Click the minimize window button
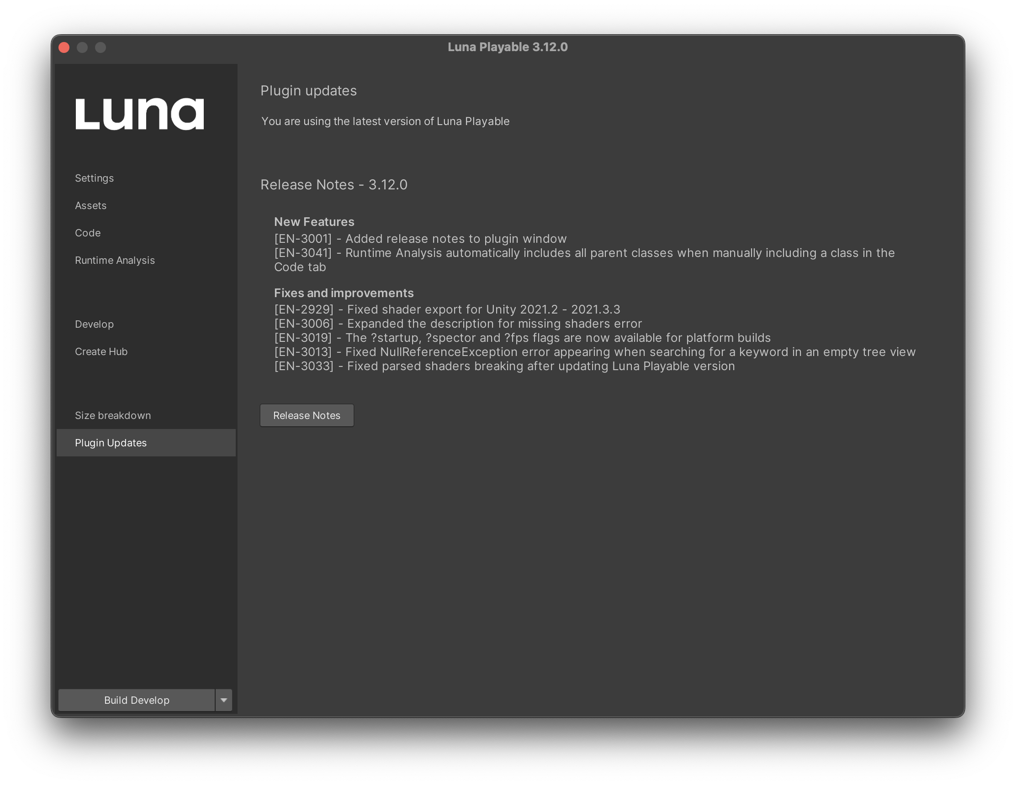1016x785 pixels. pos(82,47)
